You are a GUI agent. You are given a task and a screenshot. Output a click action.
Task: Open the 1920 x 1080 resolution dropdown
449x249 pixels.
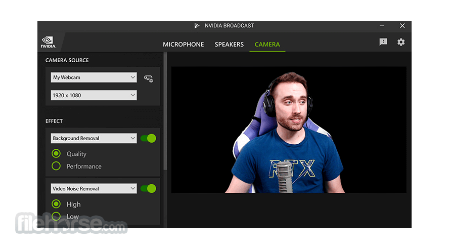coord(94,95)
